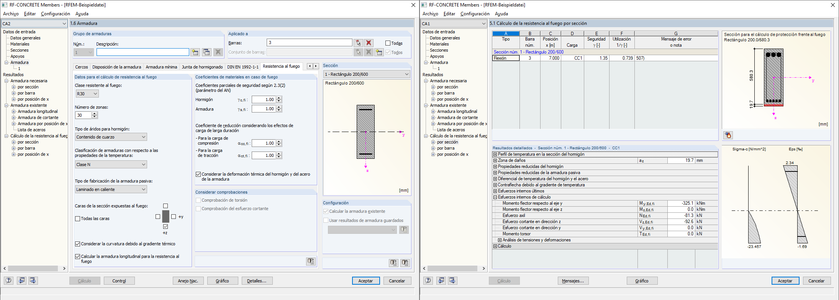Open the Laminado en caliente dropdown
Image resolution: width=839 pixels, height=300 pixels.
[111, 189]
